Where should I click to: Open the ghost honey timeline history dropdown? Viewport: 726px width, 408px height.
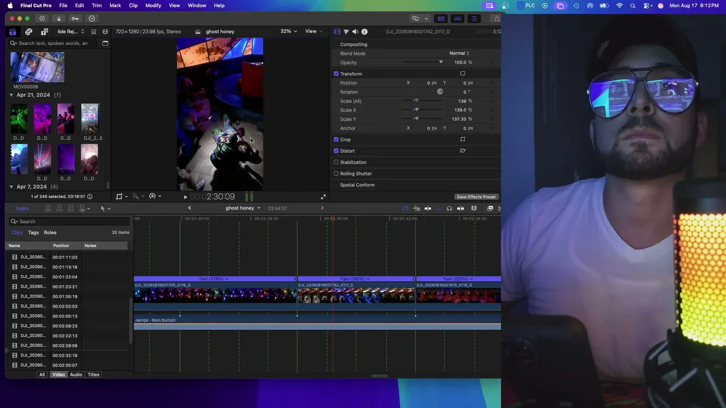pyautogui.click(x=243, y=208)
